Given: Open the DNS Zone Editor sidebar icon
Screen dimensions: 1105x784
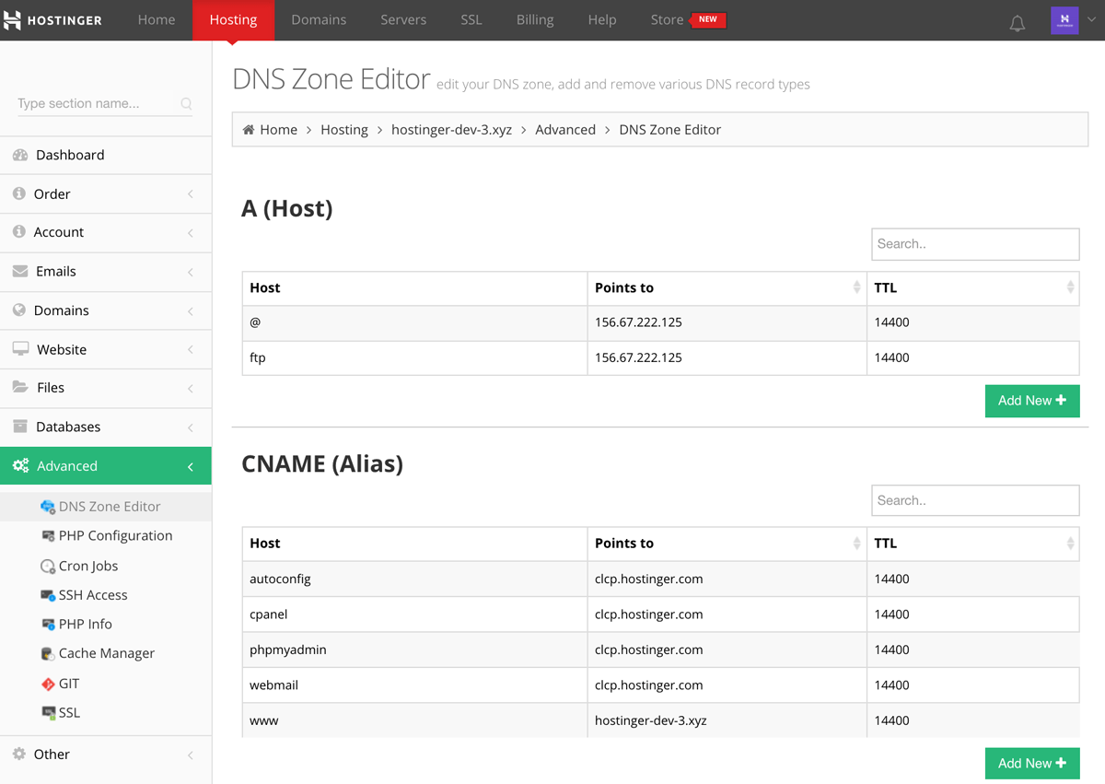Looking at the screenshot, I should [46, 506].
